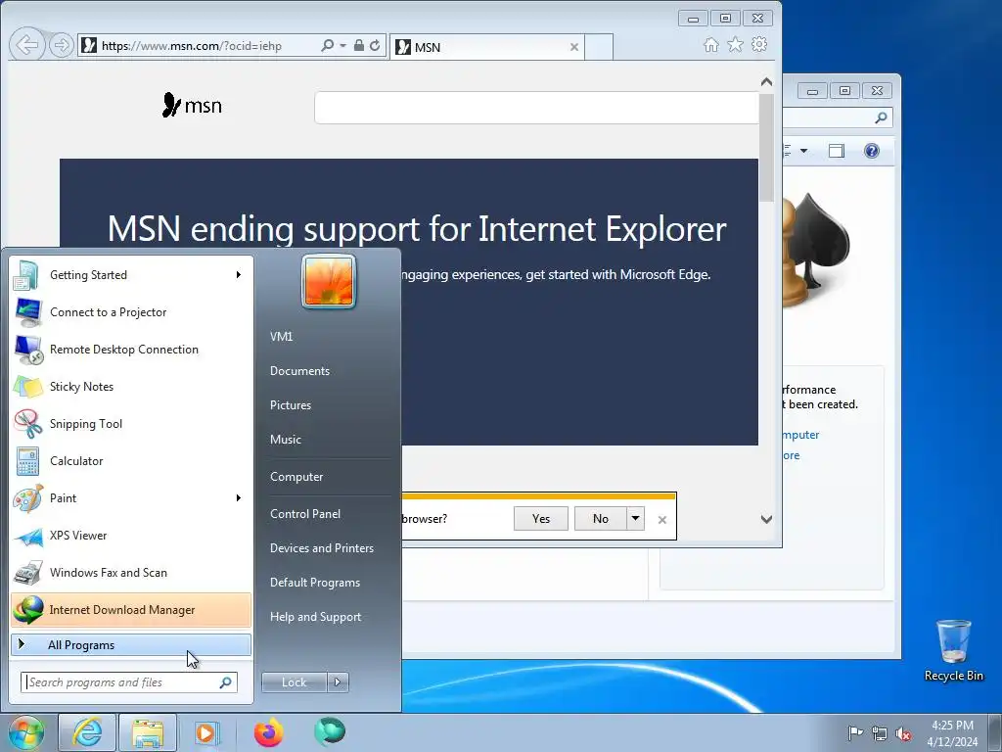Click the background window's help icon
This screenshot has height=752, width=1002.
(x=872, y=151)
